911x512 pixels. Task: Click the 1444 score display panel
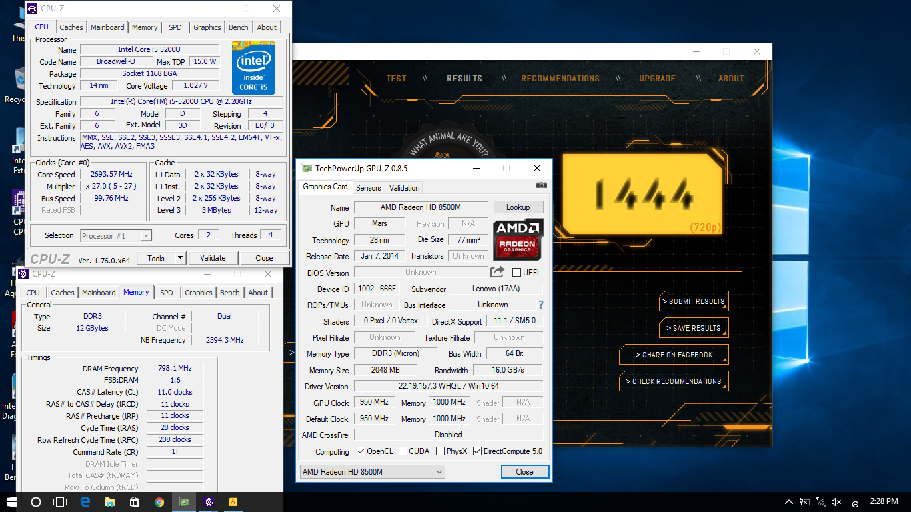point(643,193)
